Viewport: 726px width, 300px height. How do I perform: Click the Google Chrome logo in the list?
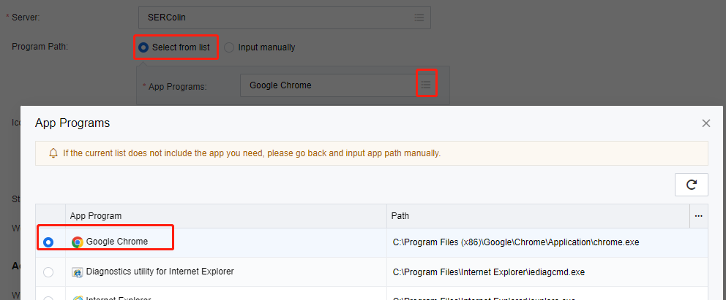[78, 242]
